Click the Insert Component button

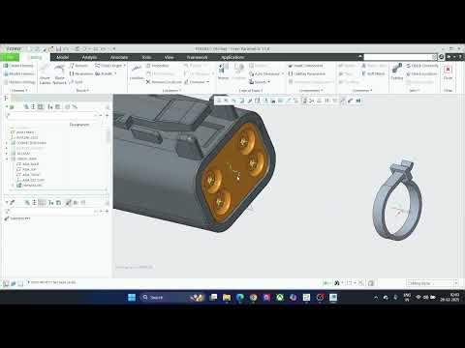pyautogui.click(x=305, y=66)
